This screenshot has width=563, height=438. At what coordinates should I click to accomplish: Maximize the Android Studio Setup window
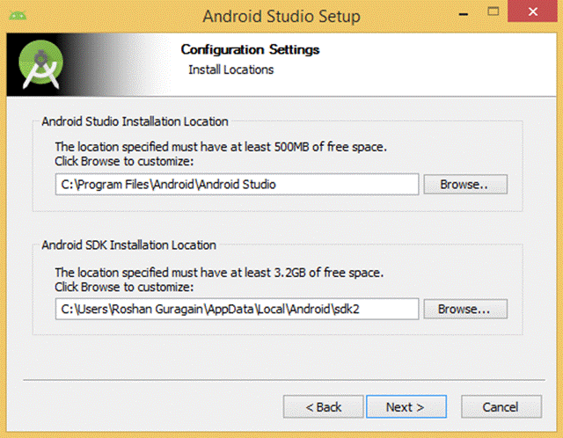pyautogui.click(x=494, y=11)
